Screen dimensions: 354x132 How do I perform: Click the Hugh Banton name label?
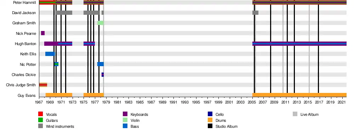[25, 44]
